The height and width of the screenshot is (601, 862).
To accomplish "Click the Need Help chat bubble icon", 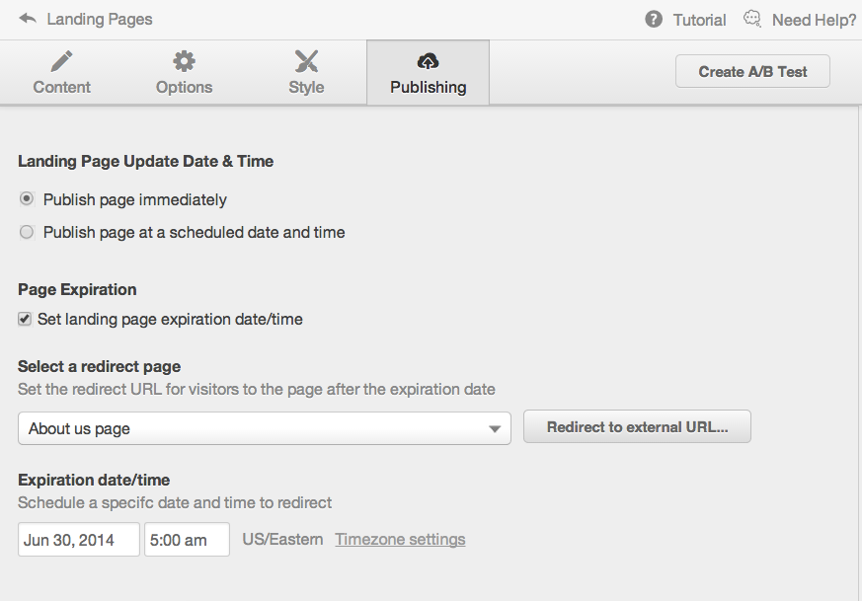I will [752, 19].
